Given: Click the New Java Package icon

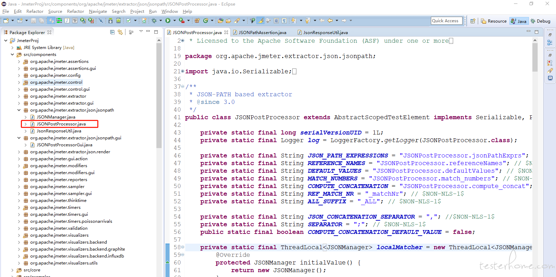Looking at the screenshot, I should [x=197, y=21].
